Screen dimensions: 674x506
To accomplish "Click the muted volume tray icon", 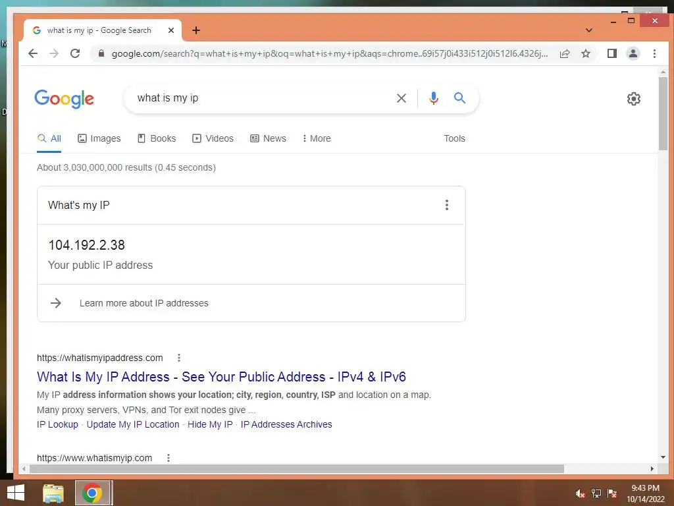I will (x=581, y=493).
